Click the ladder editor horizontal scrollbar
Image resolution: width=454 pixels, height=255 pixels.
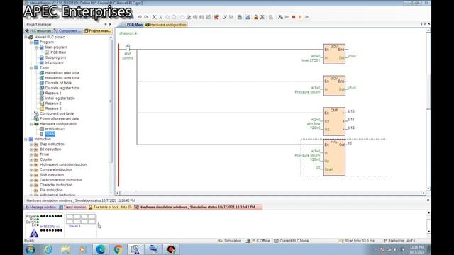tap(270, 193)
